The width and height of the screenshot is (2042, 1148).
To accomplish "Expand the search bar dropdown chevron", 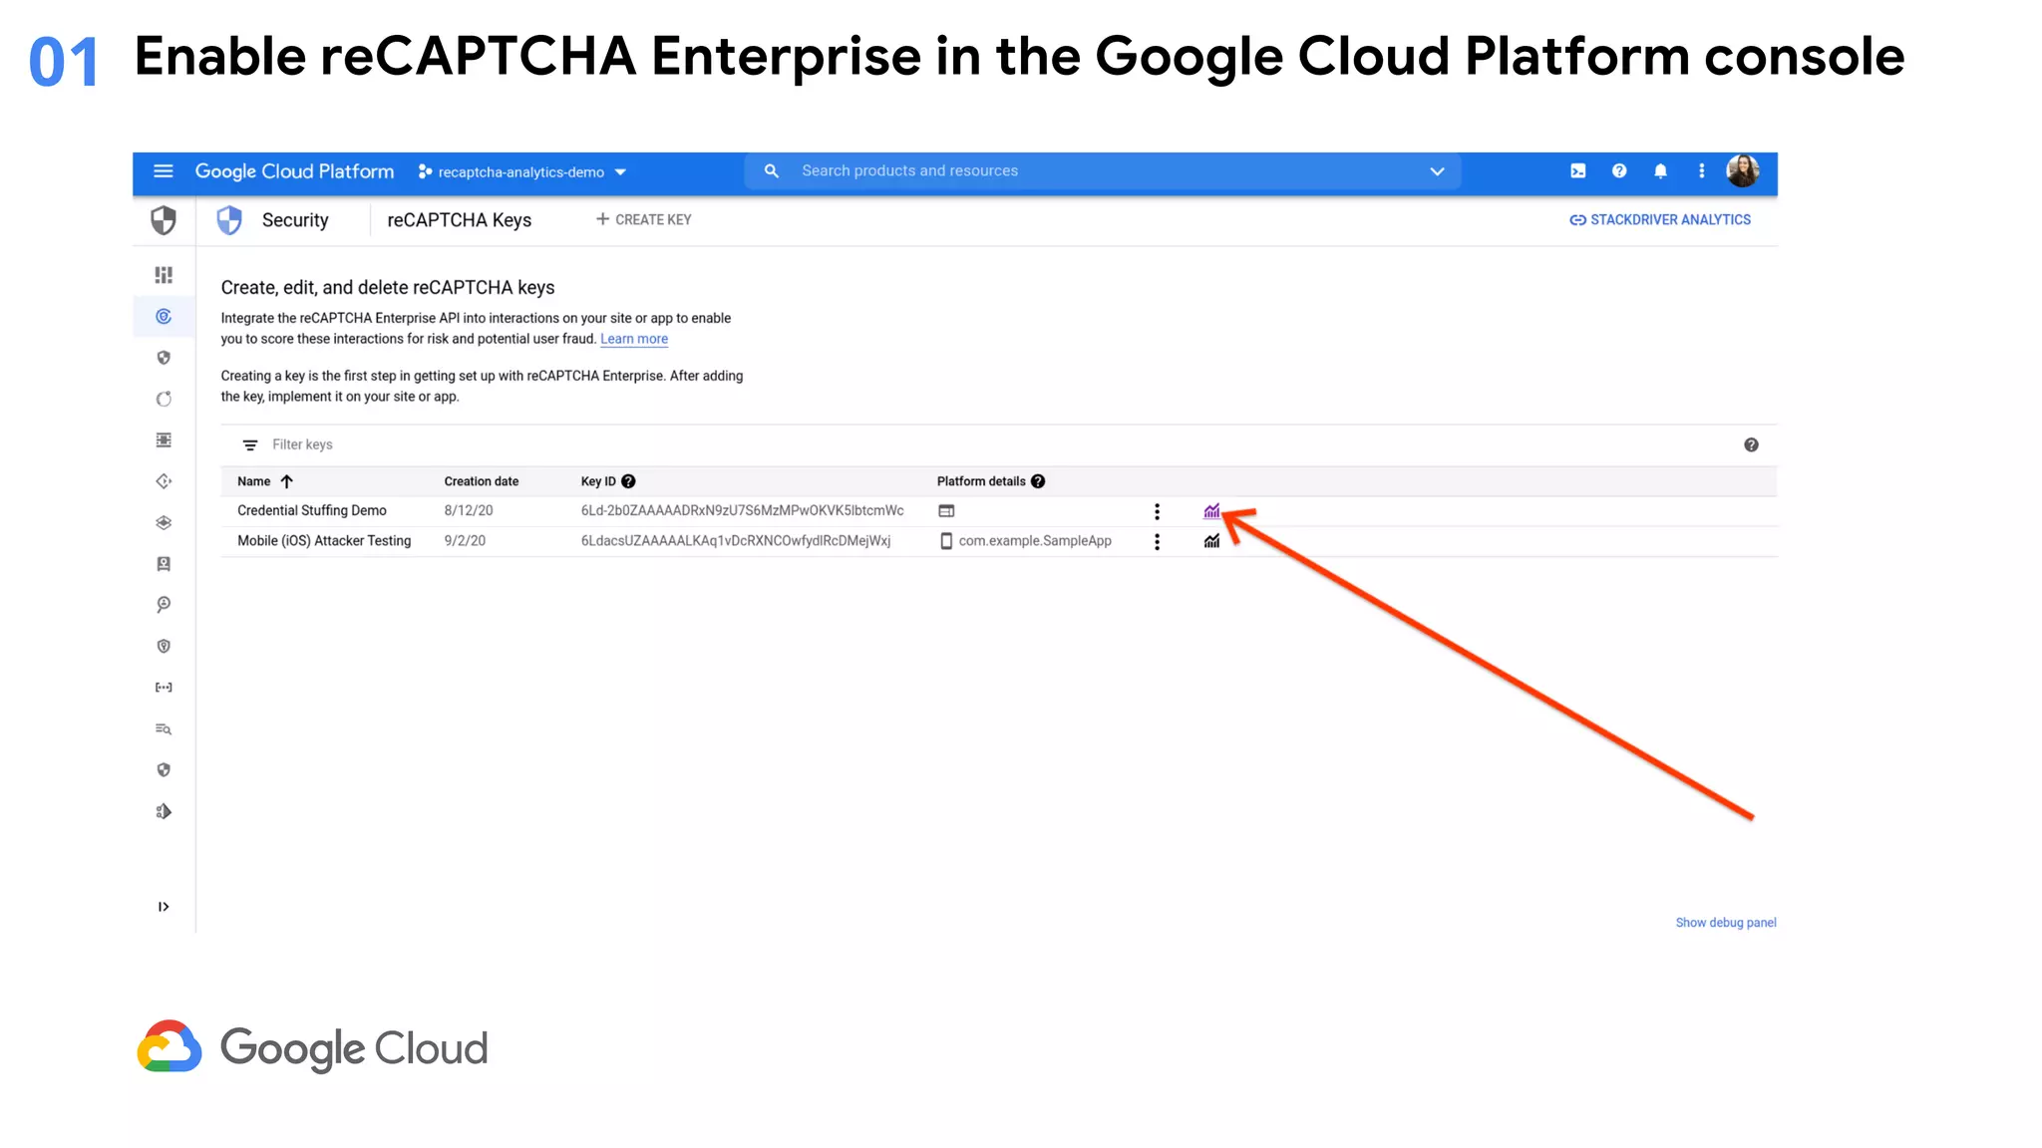I will tap(1437, 171).
